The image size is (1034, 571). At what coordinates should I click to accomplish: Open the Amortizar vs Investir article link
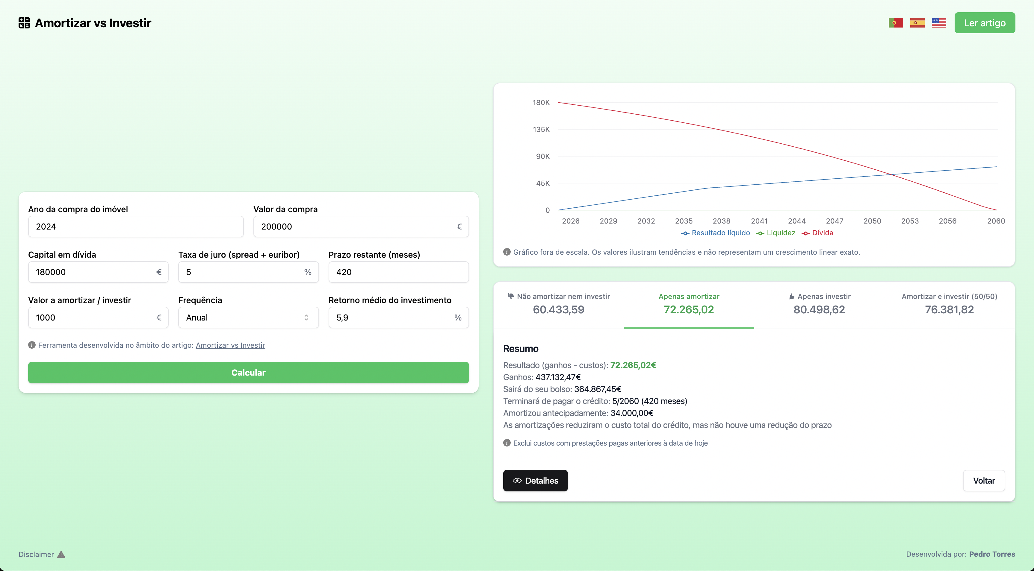(x=230, y=345)
